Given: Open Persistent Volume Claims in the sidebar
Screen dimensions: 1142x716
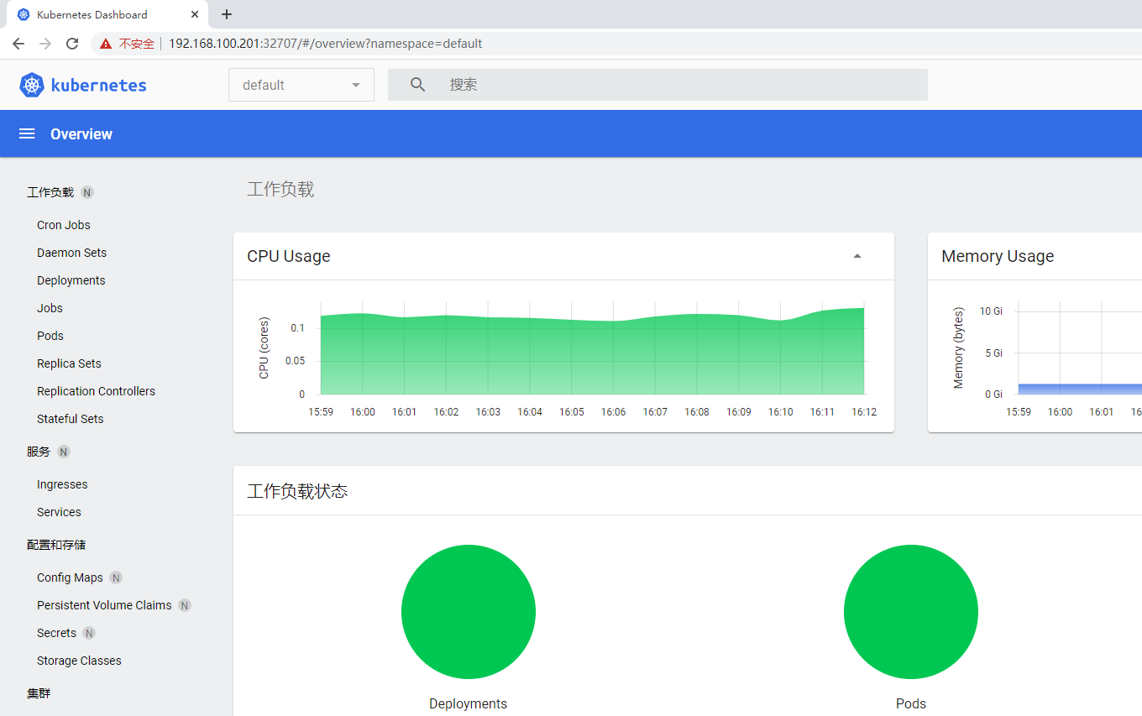Looking at the screenshot, I should coord(104,605).
